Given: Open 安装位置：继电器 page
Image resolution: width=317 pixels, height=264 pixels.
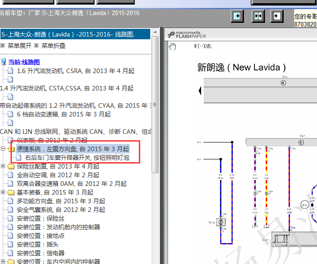Looking at the screenshot, I should (x=41, y=253).
